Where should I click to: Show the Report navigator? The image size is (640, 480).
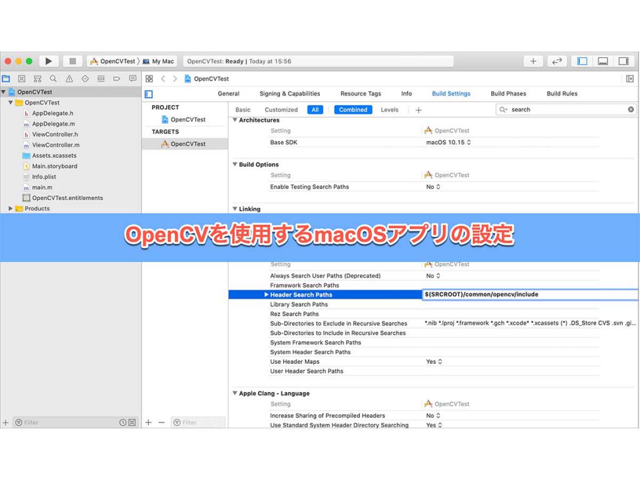pos(132,79)
